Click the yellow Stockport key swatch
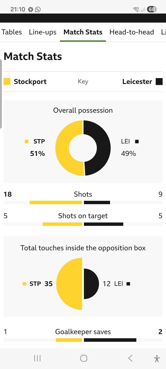This screenshot has width=166, height=369. pos(7,81)
